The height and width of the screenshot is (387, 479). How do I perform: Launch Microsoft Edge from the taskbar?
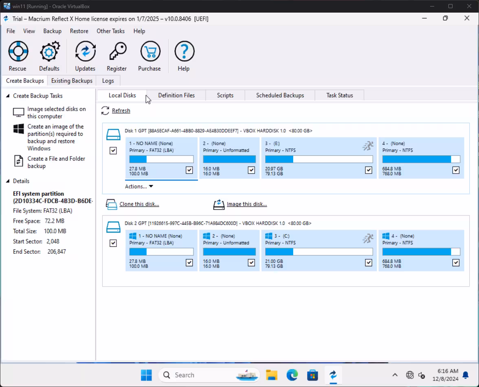tap(292, 375)
